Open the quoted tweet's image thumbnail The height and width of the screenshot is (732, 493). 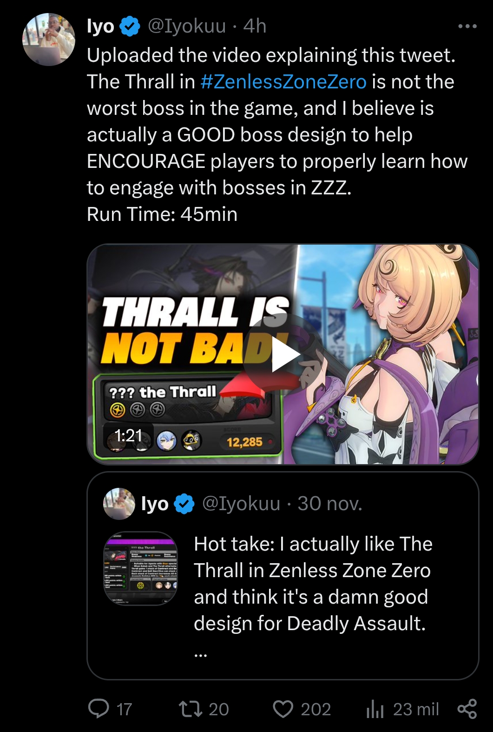(x=141, y=568)
